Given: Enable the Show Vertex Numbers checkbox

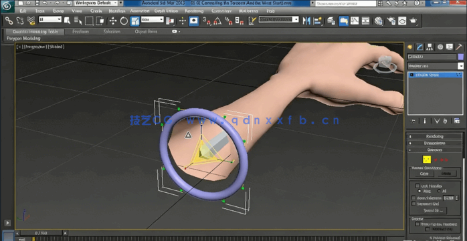Looking at the screenshot, I should click(x=417, y=224).
